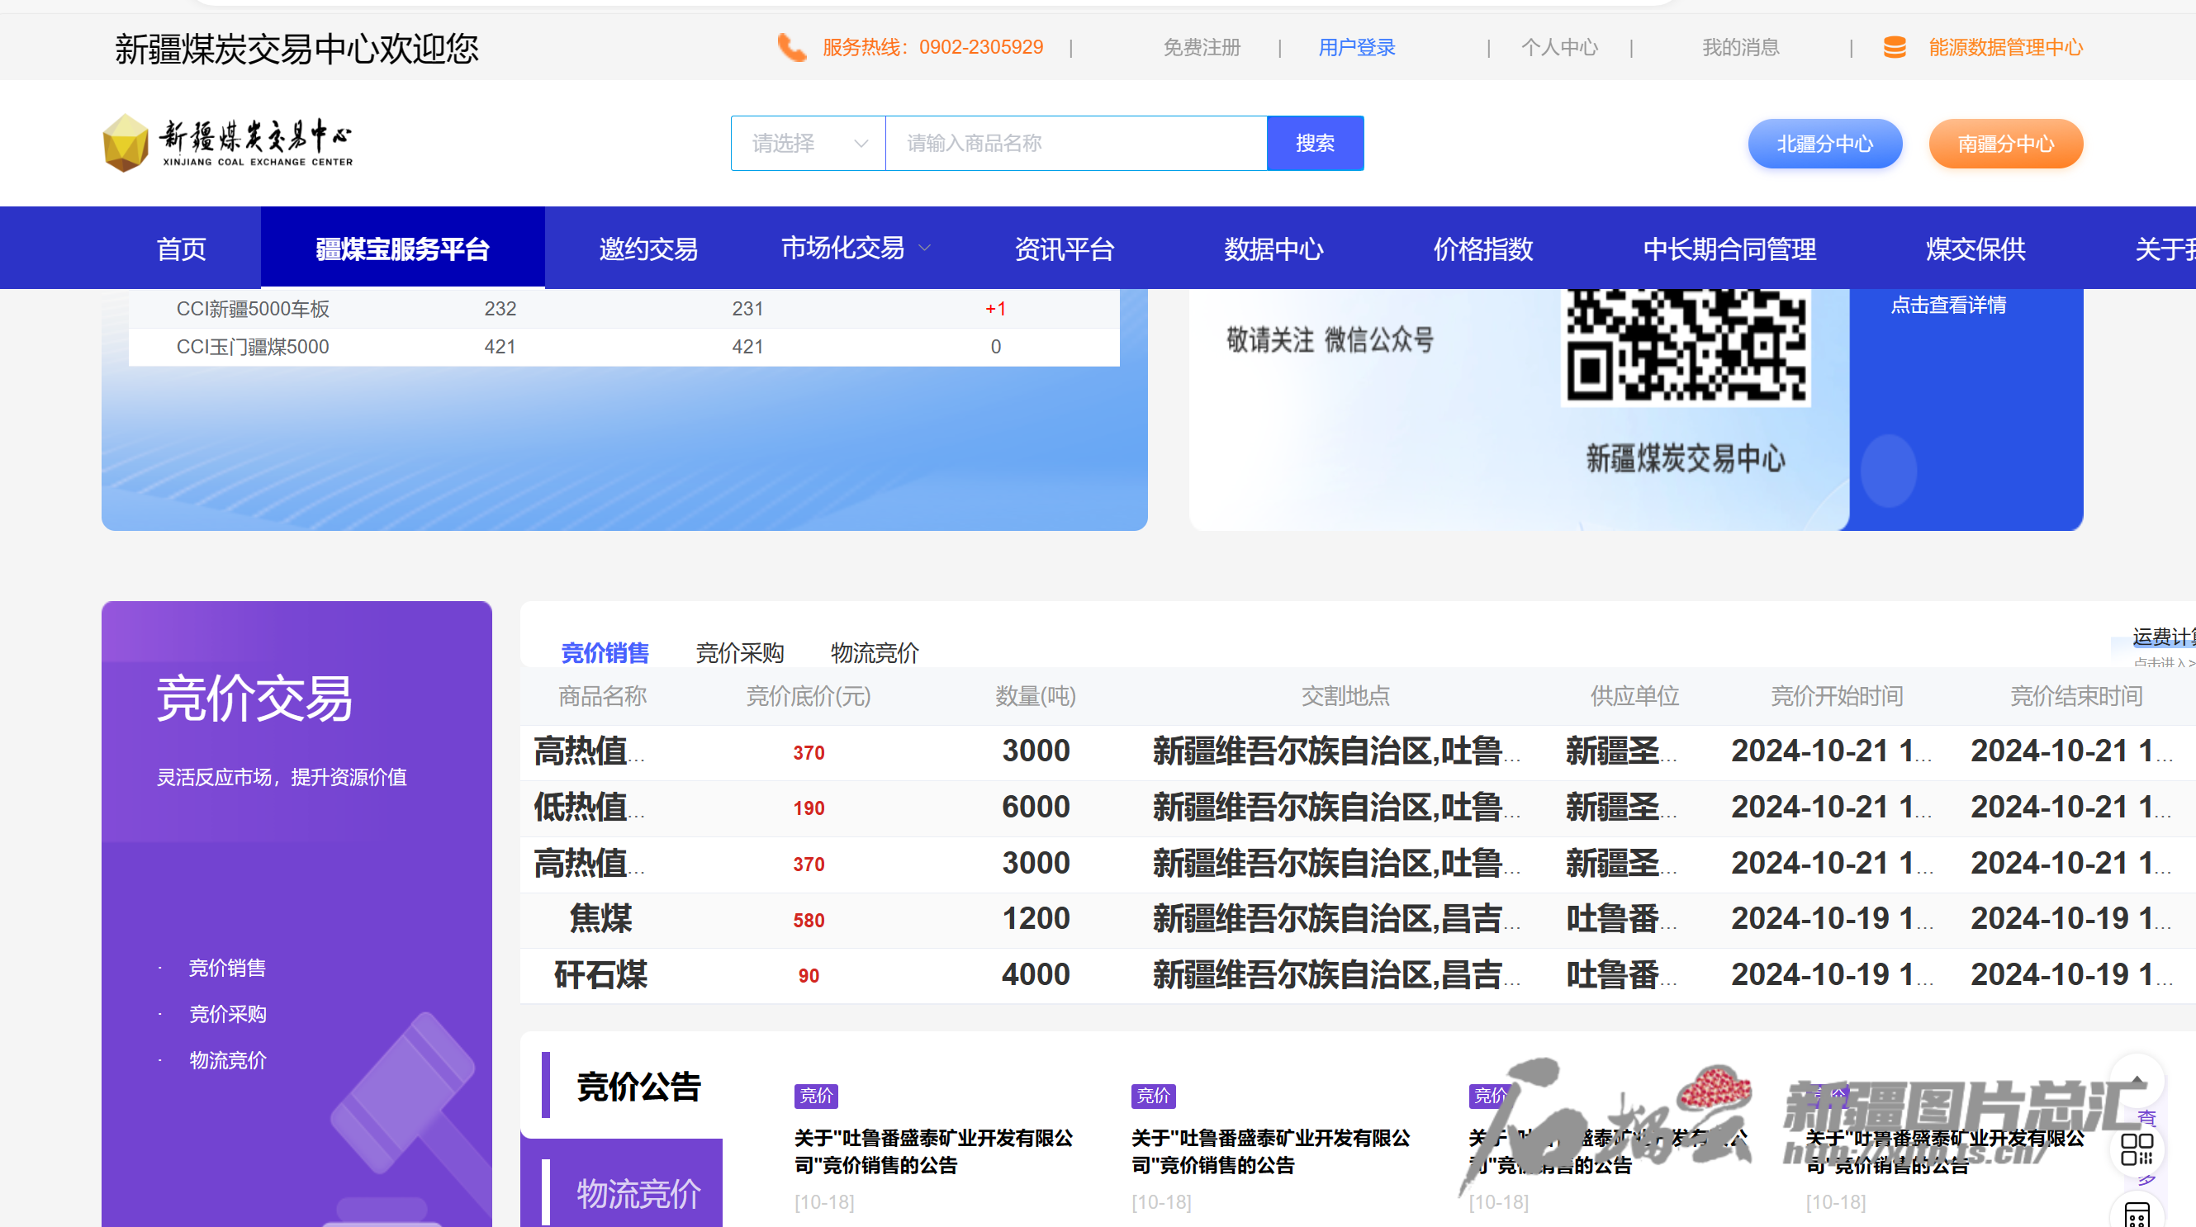2196x1227 pixels.
Task: Click the 低热值 row with price 190
Action: [1357, 807]
